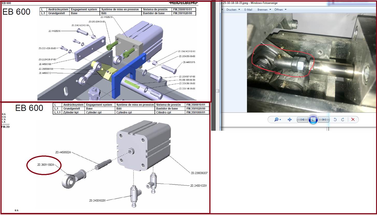The height and width of the screenshot is (215, 377).
Task: Rotate the photo clockwise
Action: [343, 119]
